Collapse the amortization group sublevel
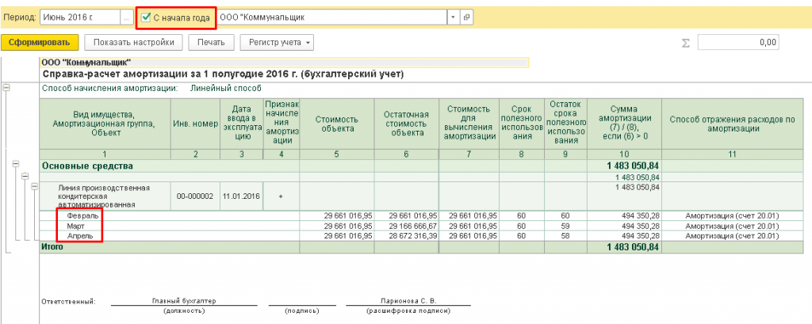 (x=25, y=177)
